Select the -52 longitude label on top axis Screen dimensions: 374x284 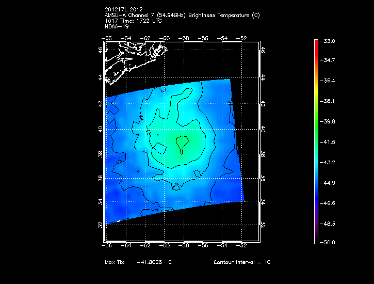tap(242, 38)
